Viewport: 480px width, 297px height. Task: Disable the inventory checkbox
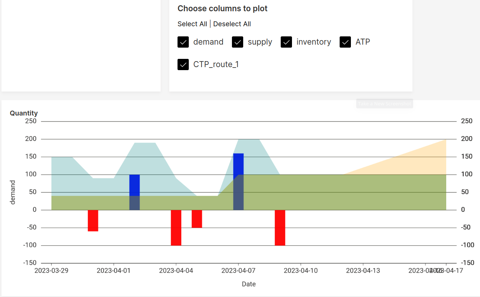click(286, 42)
